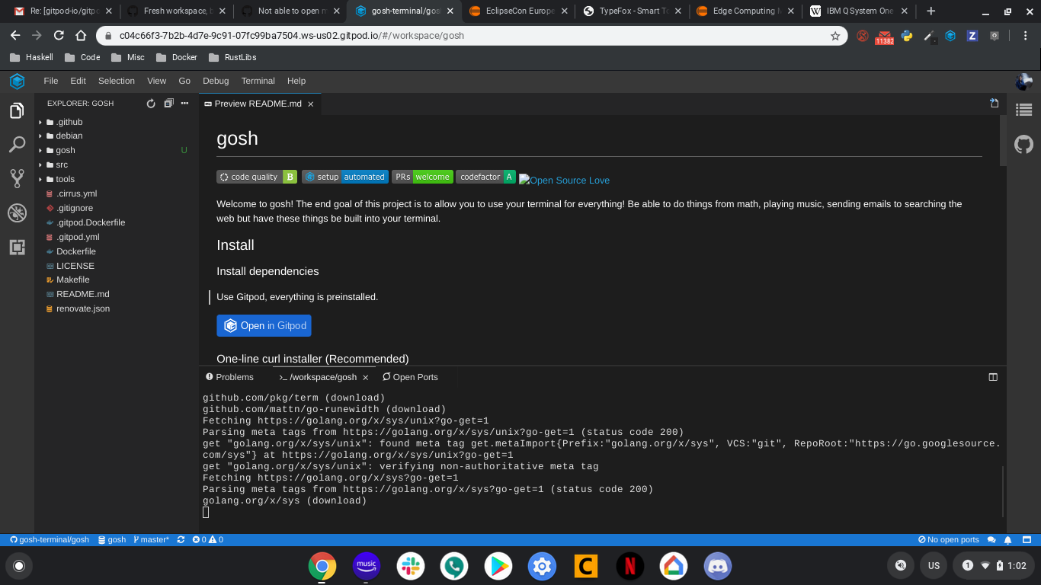
Task: Open the ChromeOS launcher button
Action: (19, 565)
